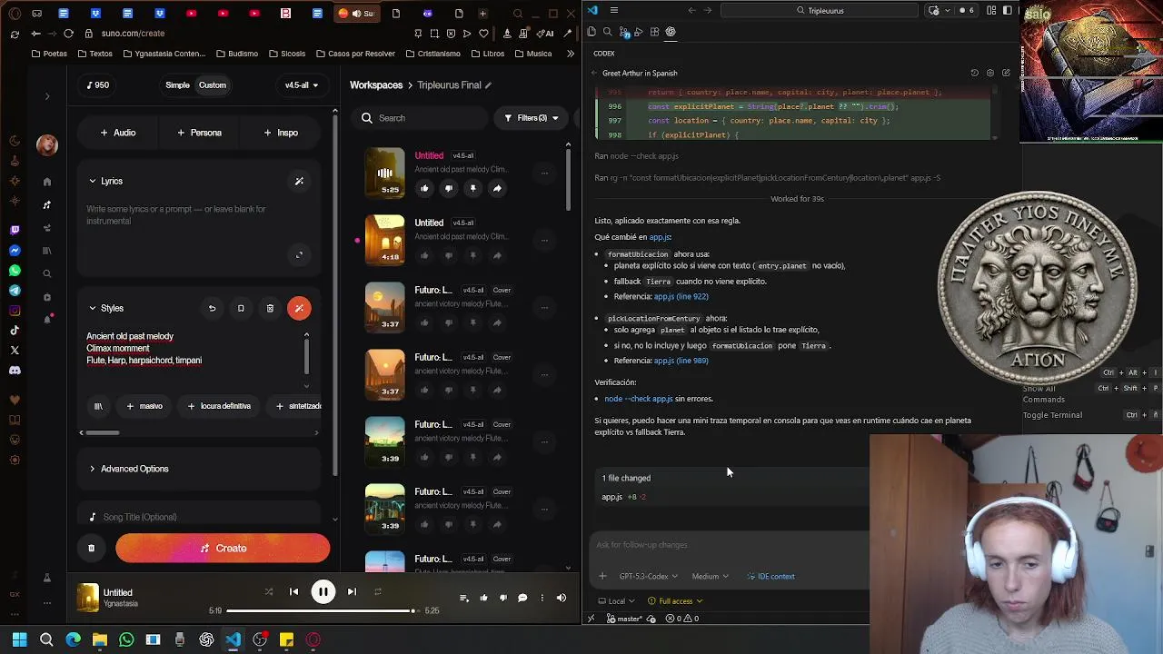Screen dimensions: 1163x654
Task: Open the v4.5-all model dropdown
Action: [x=302, y=85]
